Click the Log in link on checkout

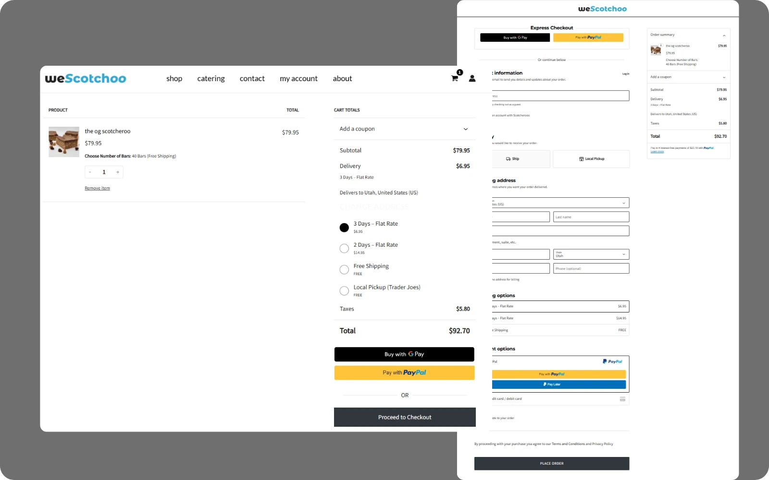coord(626,74)
